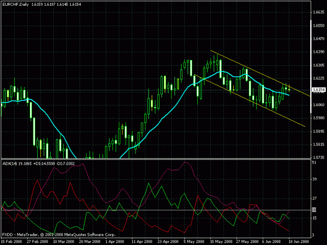Click the 1.5735 price axis label
Screen dimensions: 327x245
coord(319,157)
